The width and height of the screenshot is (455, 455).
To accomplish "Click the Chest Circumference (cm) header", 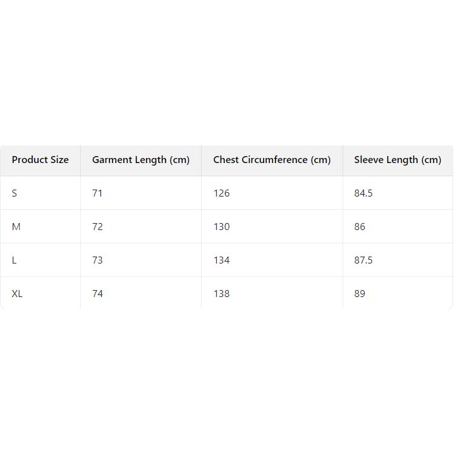I will point(272,160).
